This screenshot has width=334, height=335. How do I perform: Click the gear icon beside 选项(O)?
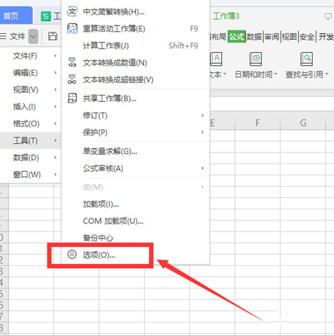(72, 254)
